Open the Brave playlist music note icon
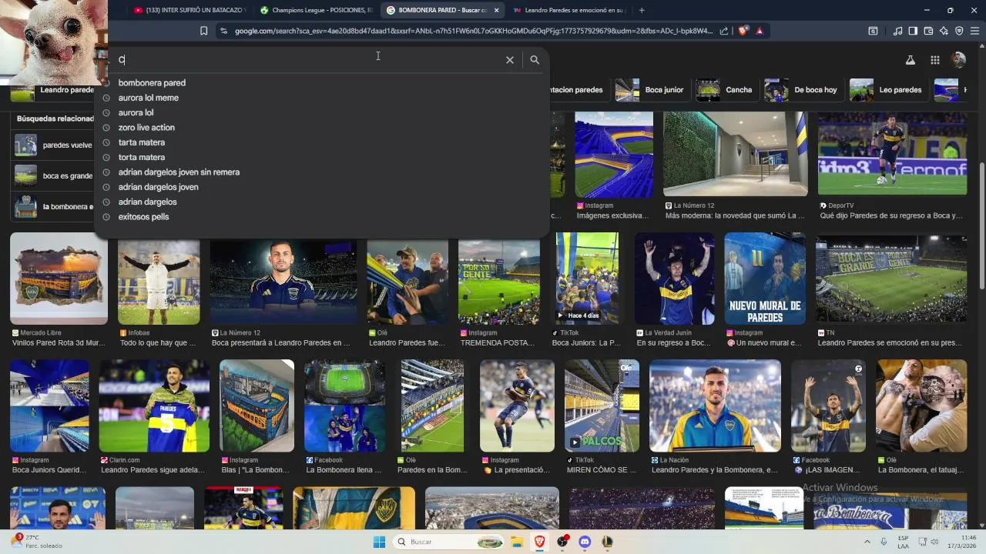This screenshot has height=554, width=986. click(897, 31)
